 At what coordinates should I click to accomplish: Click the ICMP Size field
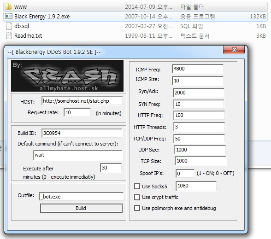click(x=198, y=81)
